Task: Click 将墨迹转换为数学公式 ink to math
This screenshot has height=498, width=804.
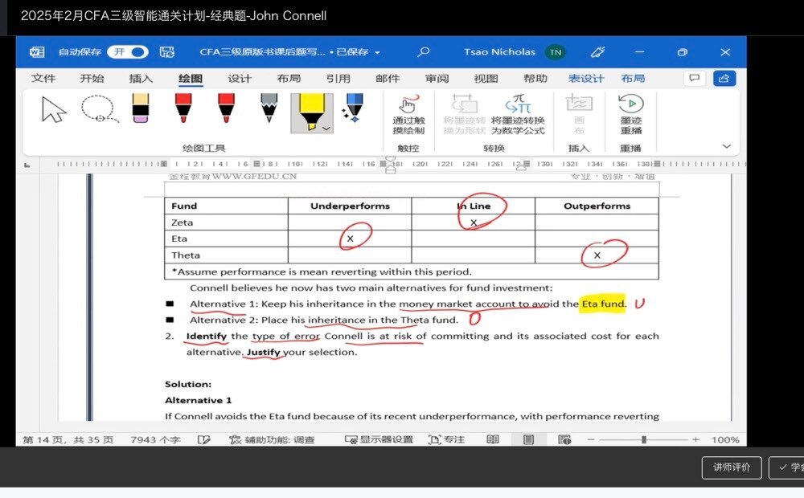Action: [x=518, y=115]
